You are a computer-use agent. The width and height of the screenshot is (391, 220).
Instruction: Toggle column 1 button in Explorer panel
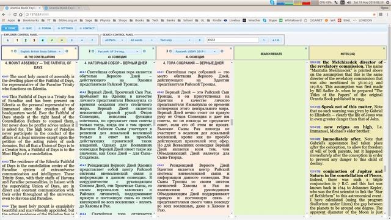coord(17,40)
